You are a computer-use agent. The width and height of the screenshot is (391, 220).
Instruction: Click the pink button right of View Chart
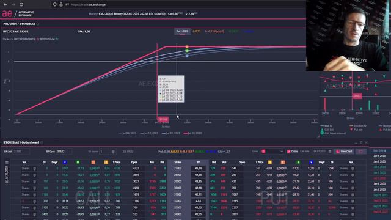360,152
